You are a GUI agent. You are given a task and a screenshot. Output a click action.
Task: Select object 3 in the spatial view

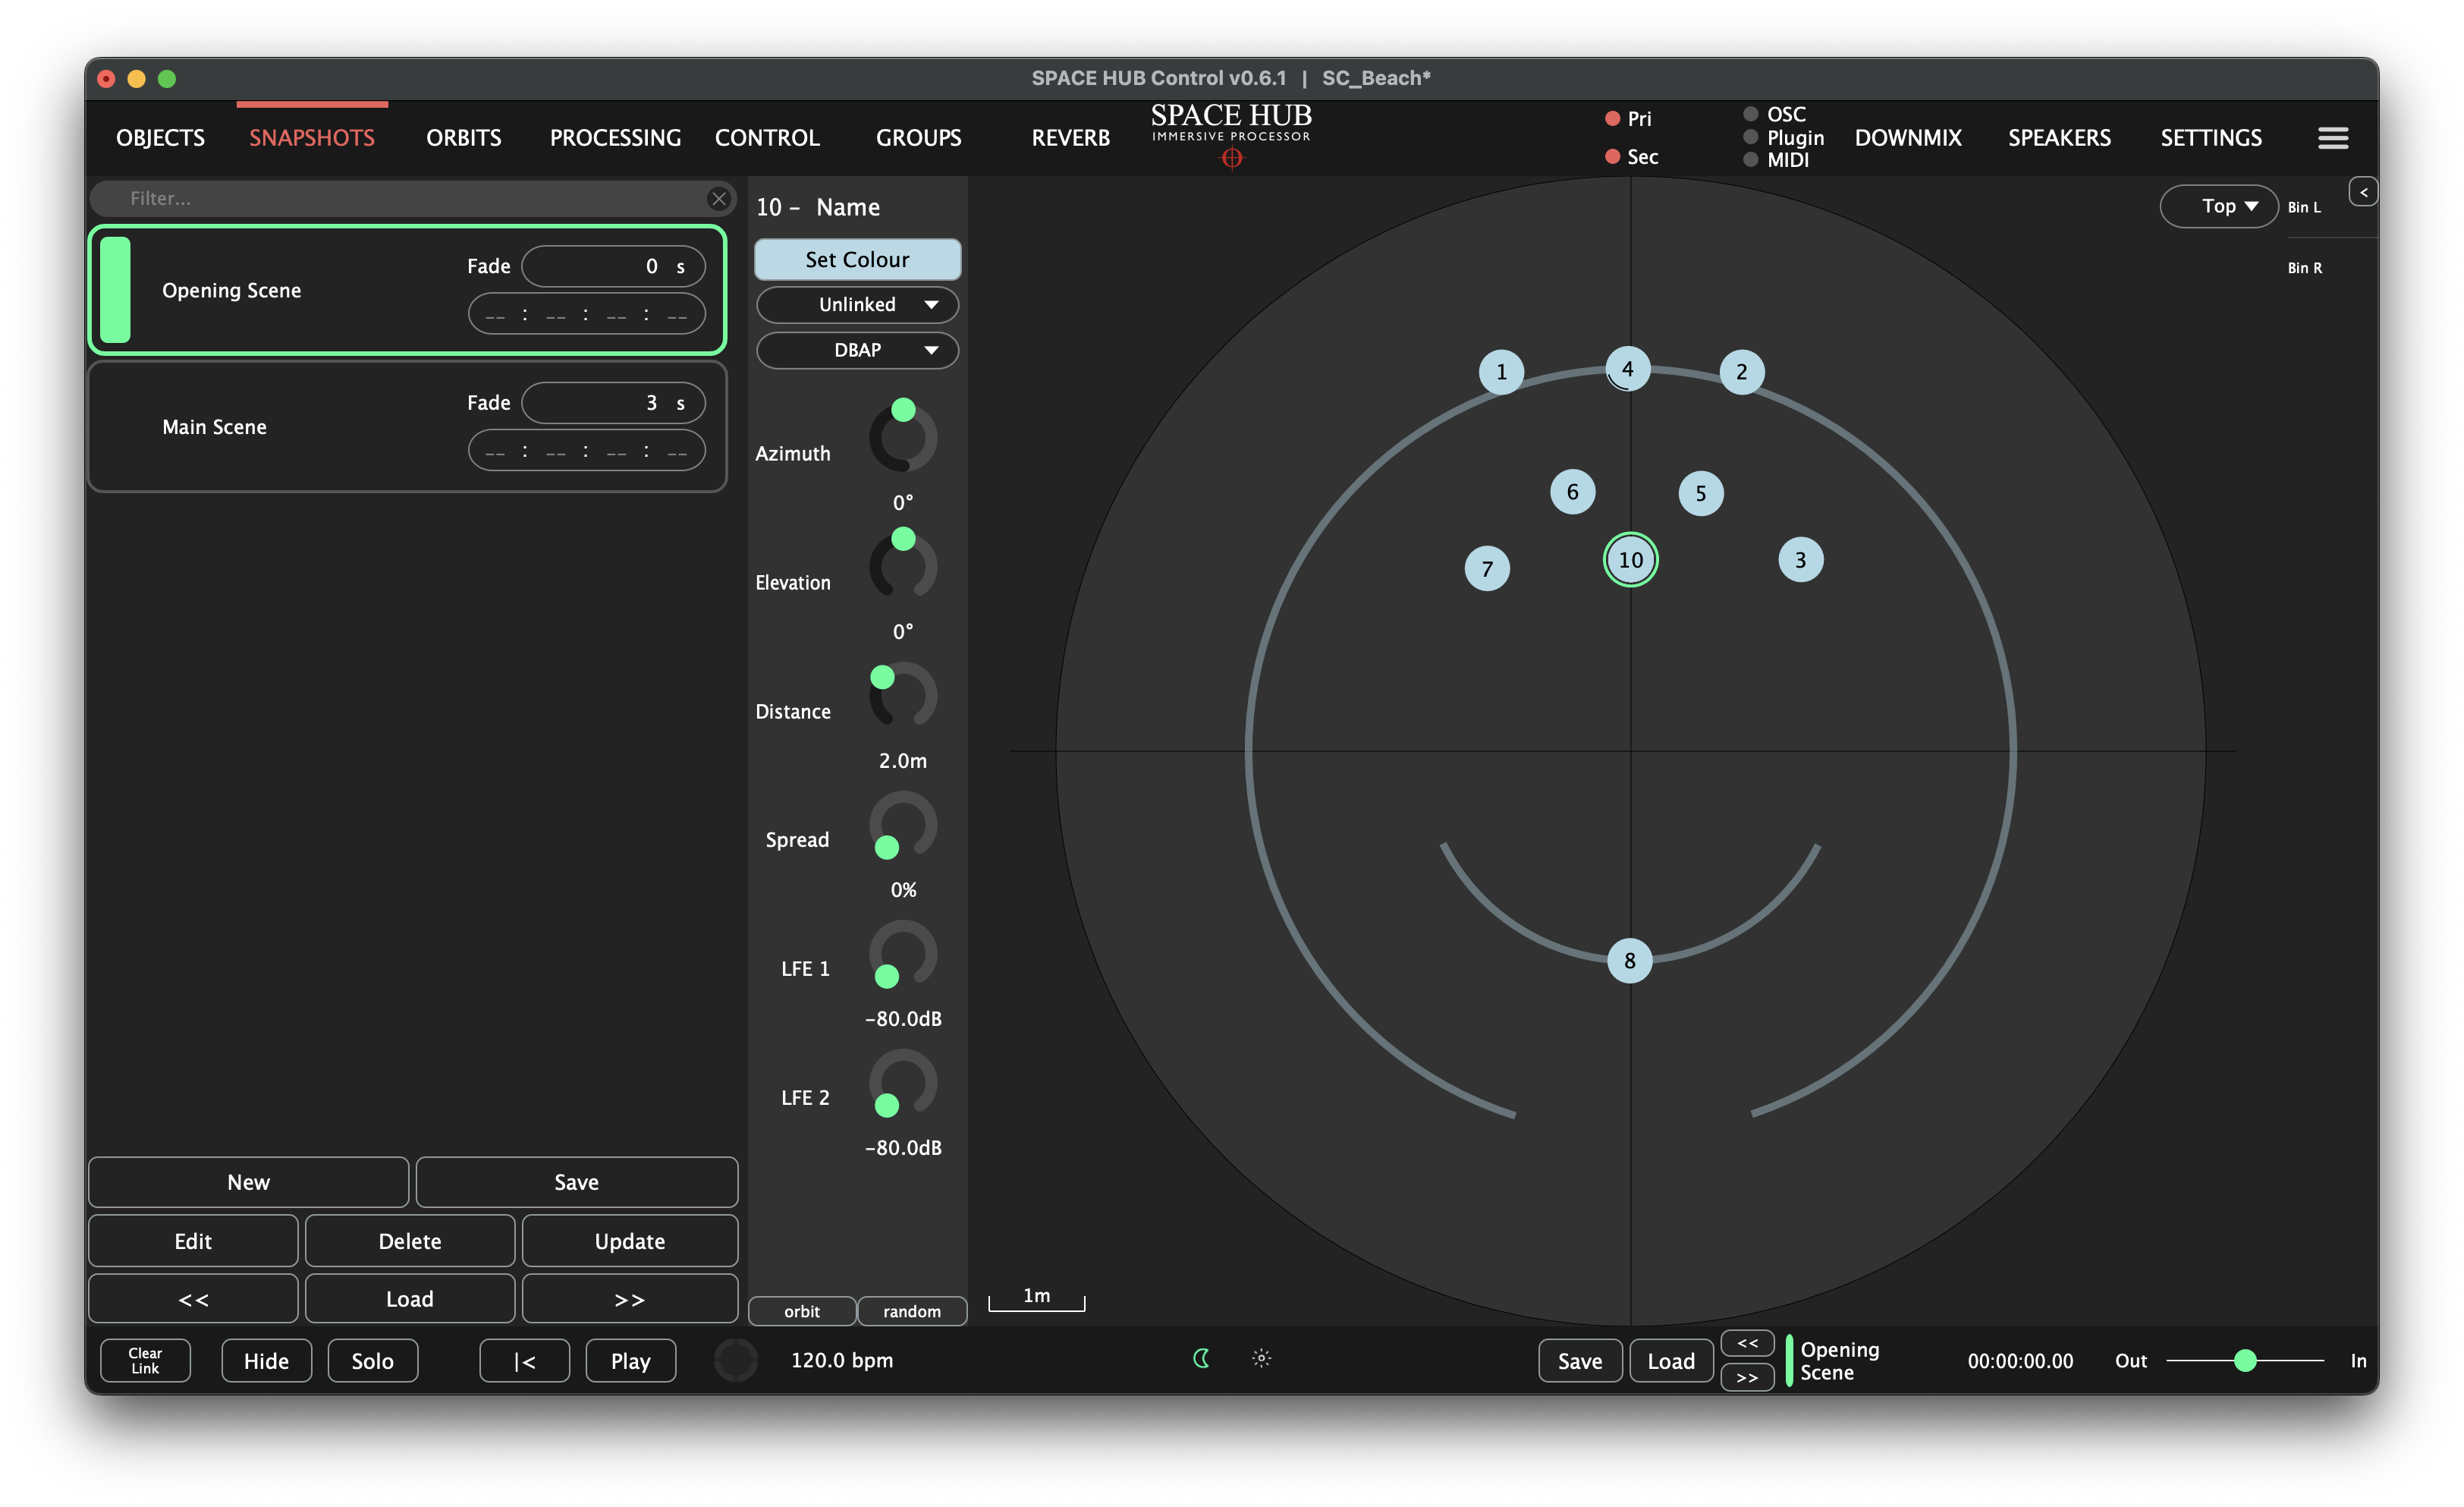point(1800,560)
